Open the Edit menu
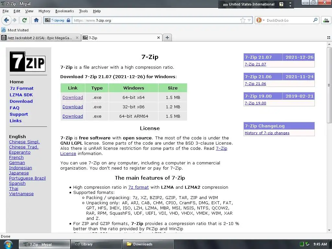 [17, 11]
